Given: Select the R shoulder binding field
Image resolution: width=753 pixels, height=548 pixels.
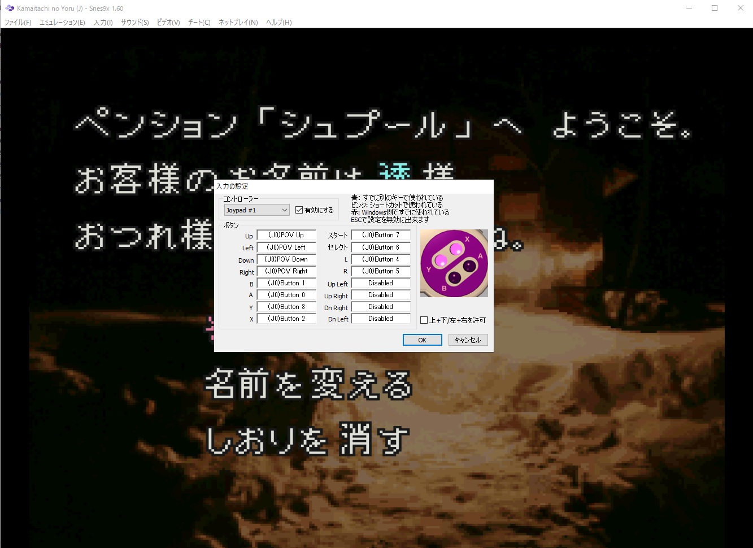Looking at the screenshot, I should pyautogui.click(x=381, y=271).
